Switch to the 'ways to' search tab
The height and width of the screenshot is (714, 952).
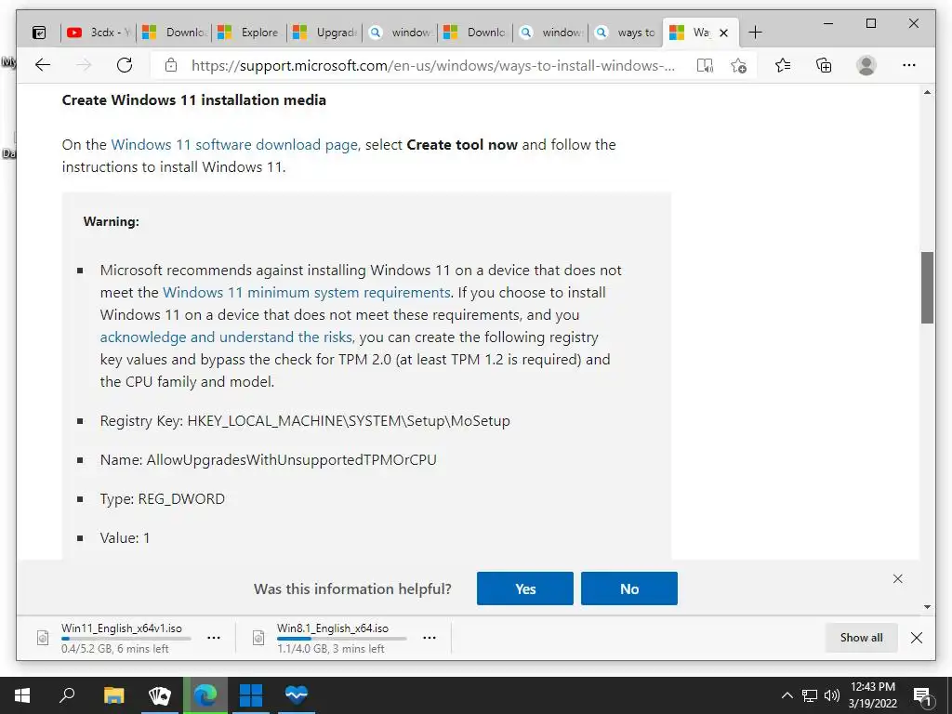[x=626, y=33]
